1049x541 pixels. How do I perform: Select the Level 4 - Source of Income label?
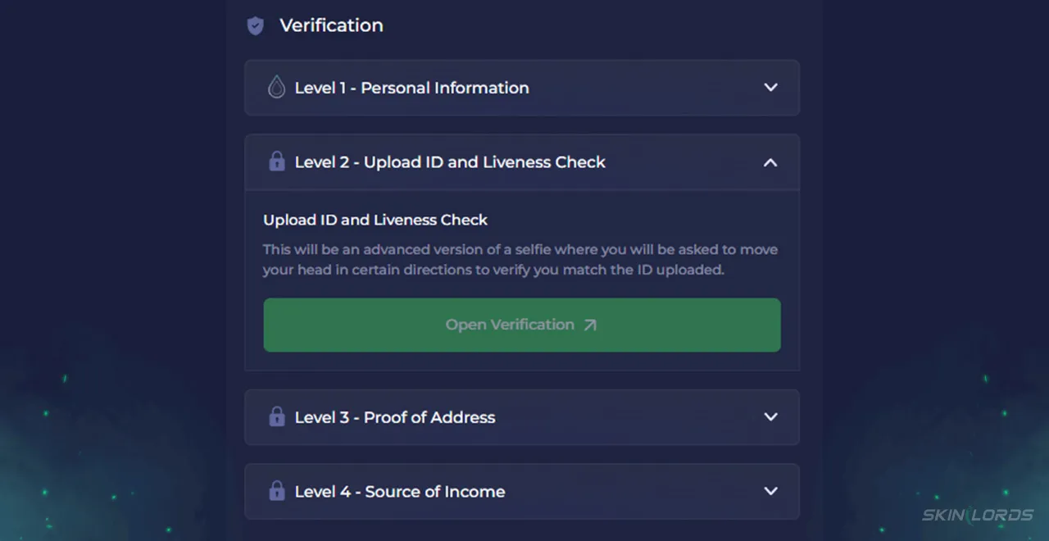[400, 492]
